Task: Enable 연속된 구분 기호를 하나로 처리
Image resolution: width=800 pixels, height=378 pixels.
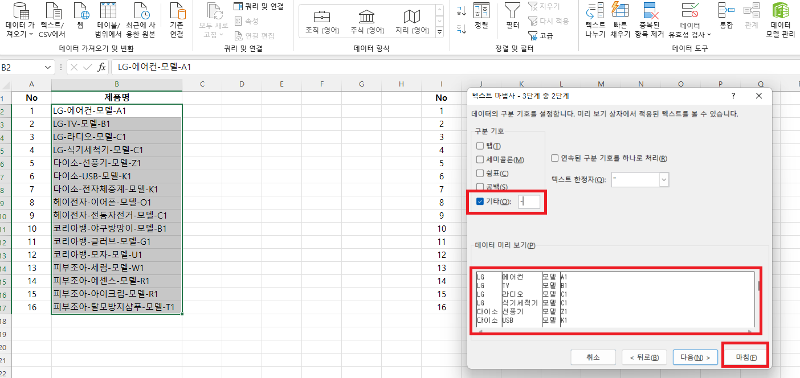Action: tap(554, 158)
